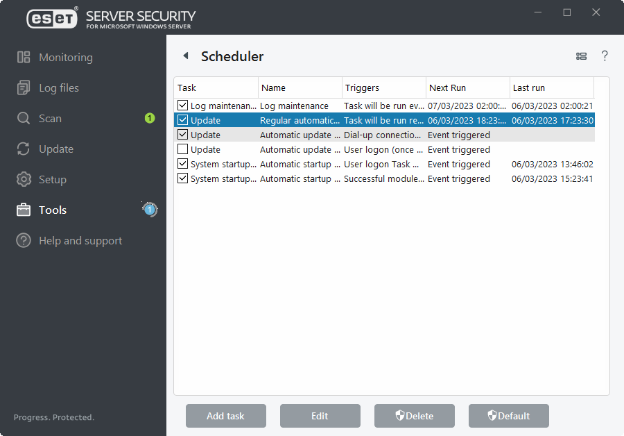The width and height of the screenshot is (624, 436).
Task: Disable the Dial-up connection Update task checkbox
Action: 183,135
